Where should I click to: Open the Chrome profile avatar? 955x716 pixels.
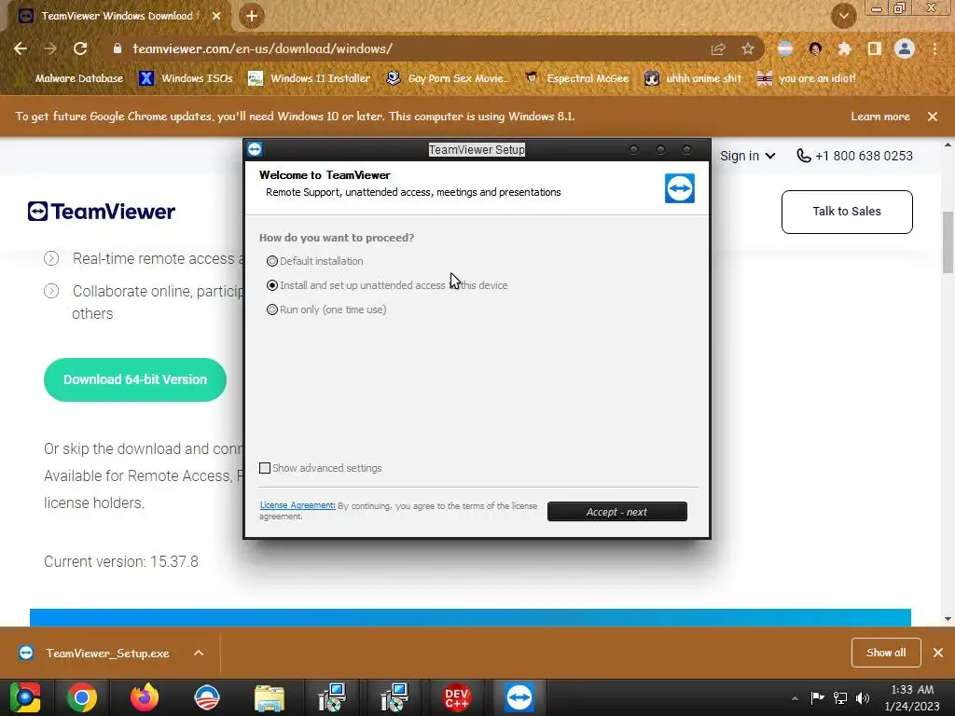click(905, 48)
